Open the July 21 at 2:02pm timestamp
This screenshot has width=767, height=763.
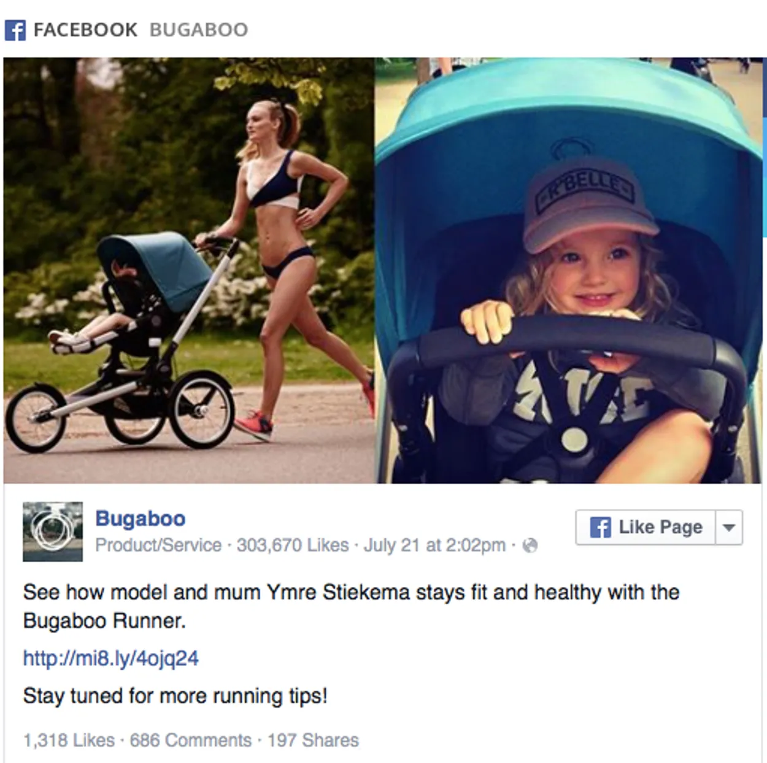tap(434, 545)
